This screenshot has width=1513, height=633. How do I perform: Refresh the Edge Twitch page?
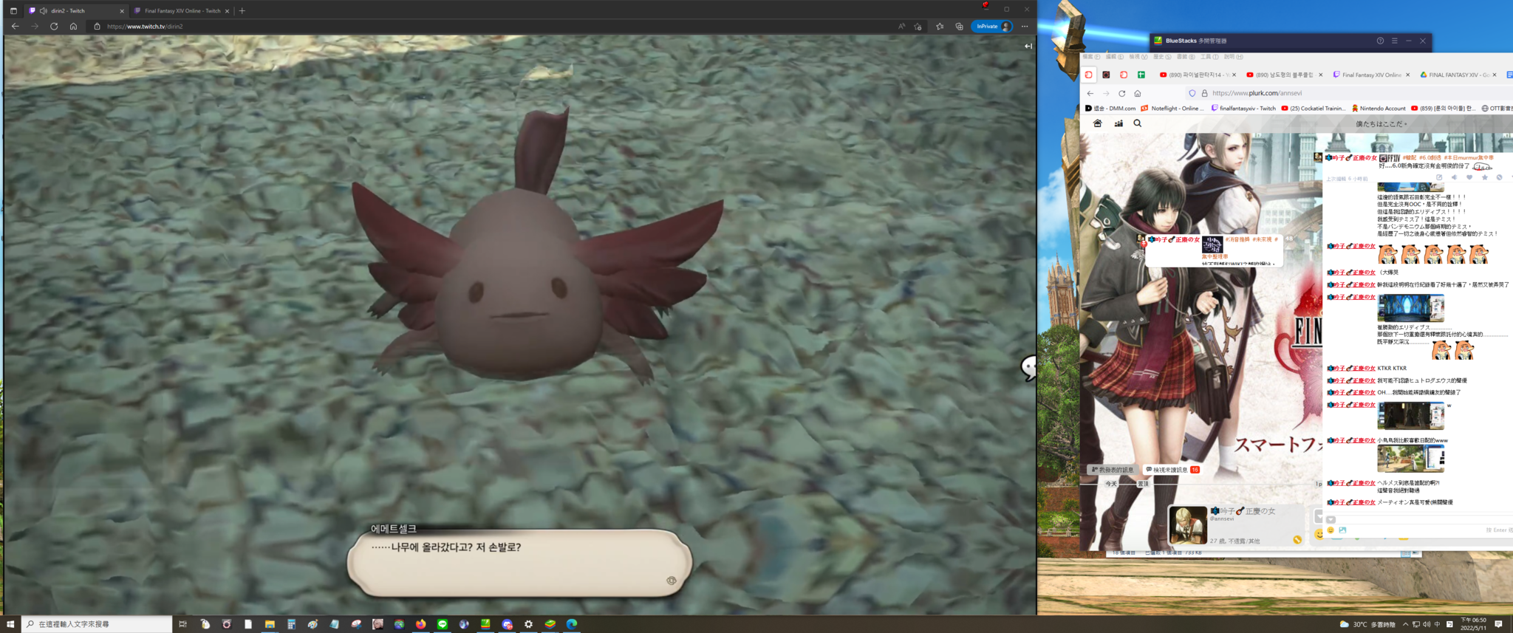click(54, 27)
